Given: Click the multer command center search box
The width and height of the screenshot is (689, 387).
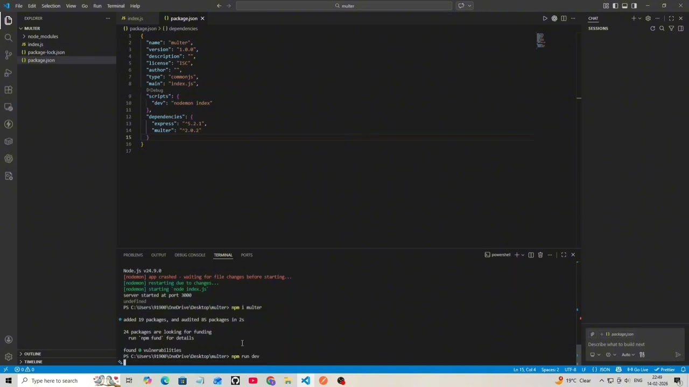Looking at the screenshot, I should coord(344,6).
